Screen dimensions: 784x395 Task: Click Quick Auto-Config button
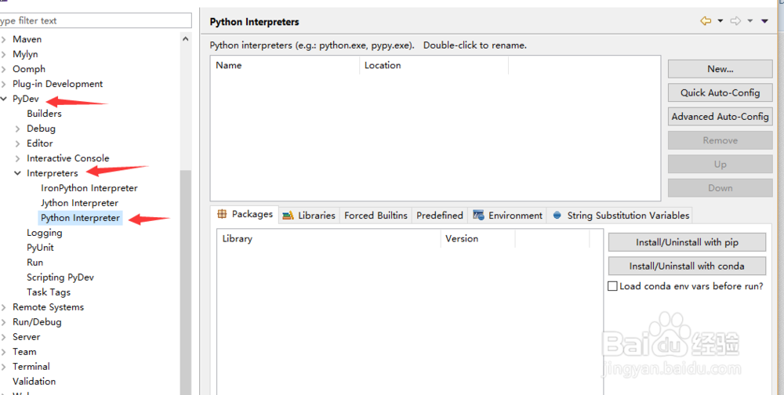(720, 92)
